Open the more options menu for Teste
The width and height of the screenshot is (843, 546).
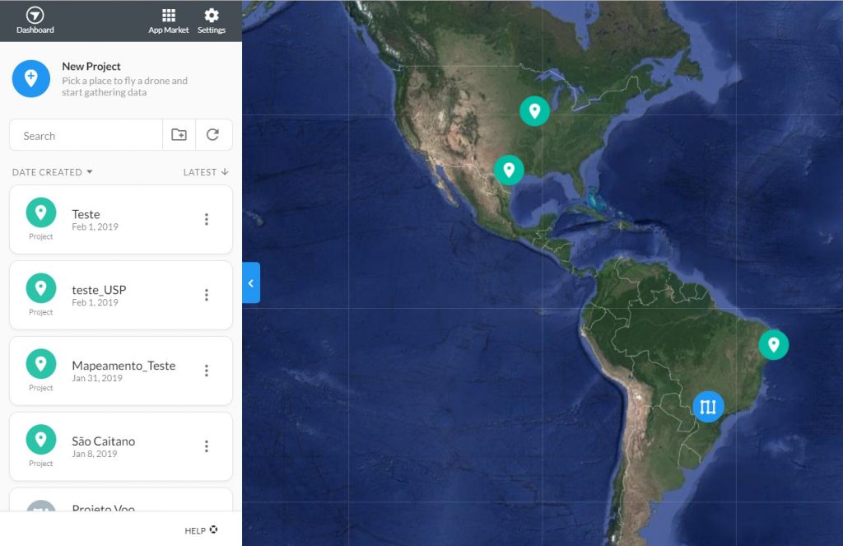[207, 220]
